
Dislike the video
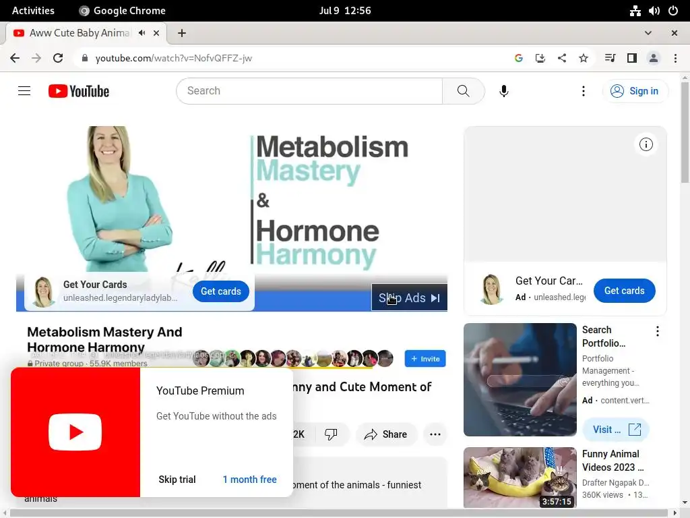(x=330, y=434)
